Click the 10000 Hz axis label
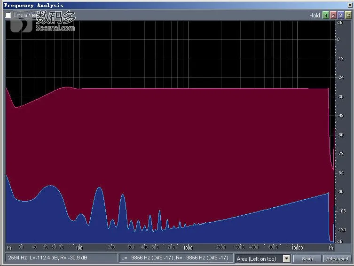 click(297, 248)
